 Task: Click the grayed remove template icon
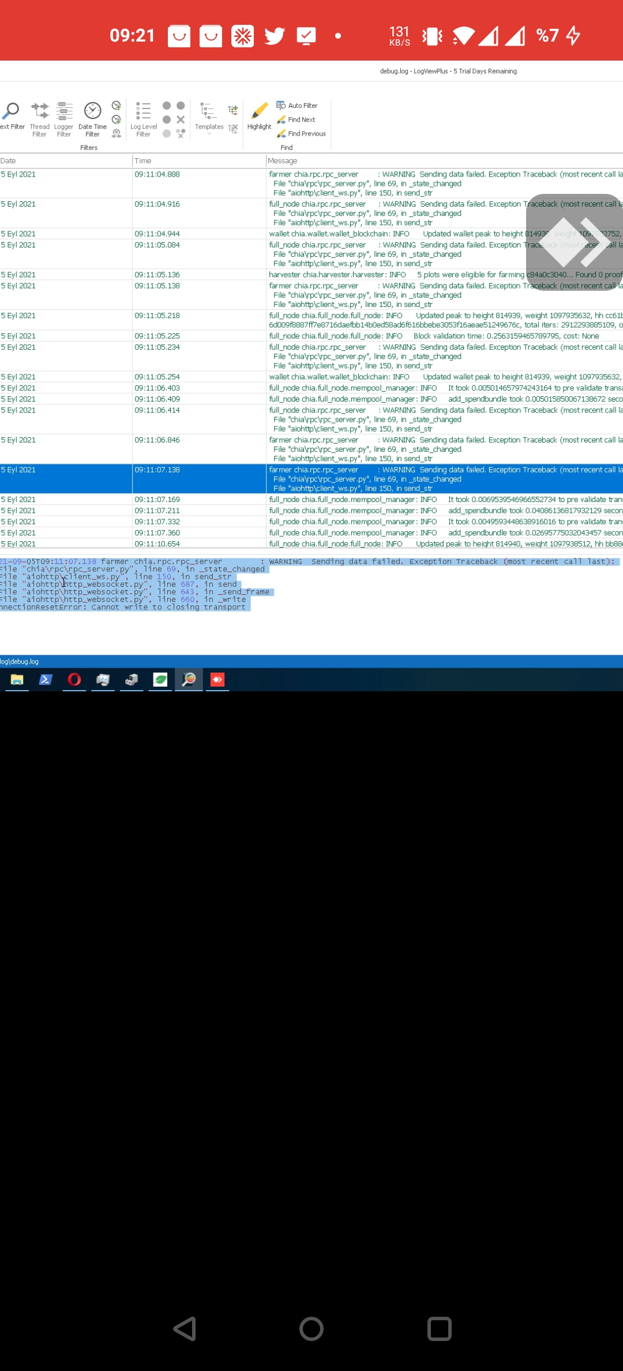pos(233,128)
